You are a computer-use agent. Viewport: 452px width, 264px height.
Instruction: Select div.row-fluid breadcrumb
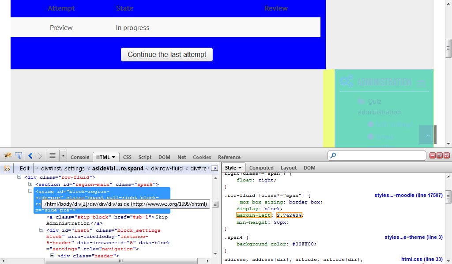[x=166, y=168]
